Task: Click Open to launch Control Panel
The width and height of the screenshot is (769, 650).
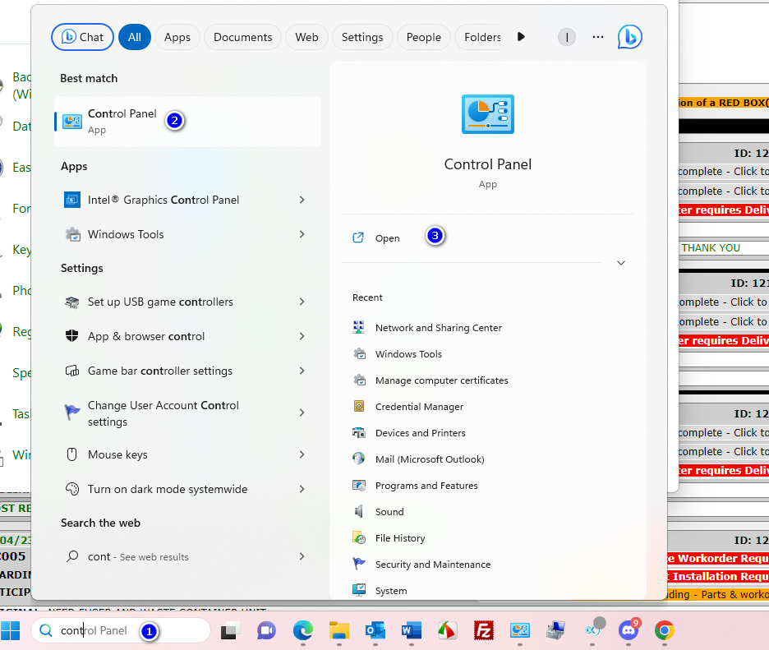Action: coord(386,237)
